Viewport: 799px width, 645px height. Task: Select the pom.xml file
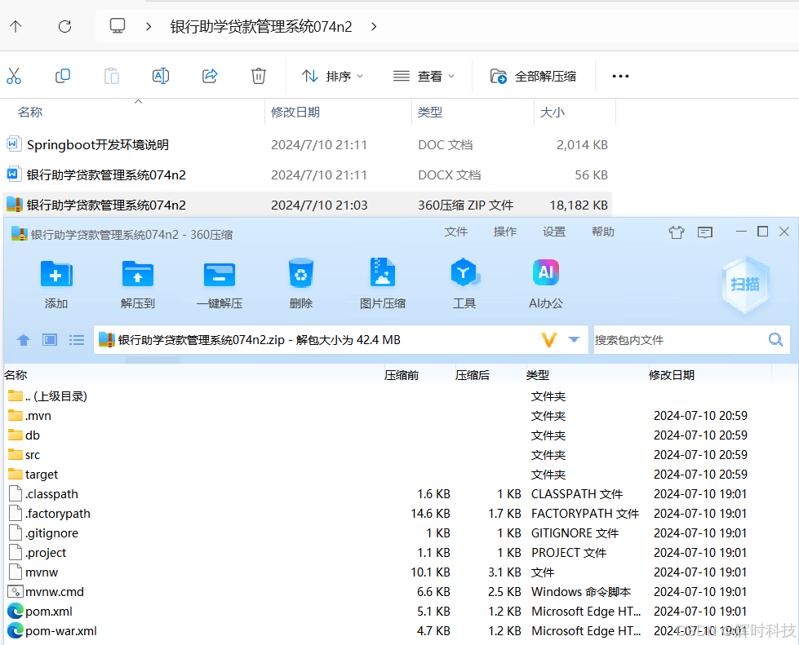[x=41, y=612]
